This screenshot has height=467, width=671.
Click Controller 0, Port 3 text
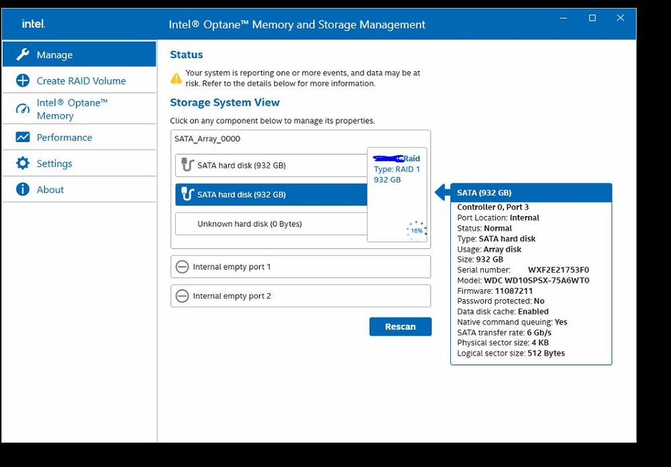tap(493, 207)
